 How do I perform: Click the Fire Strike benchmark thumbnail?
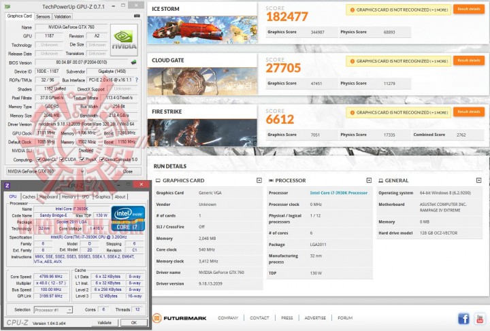click(202, 133)
